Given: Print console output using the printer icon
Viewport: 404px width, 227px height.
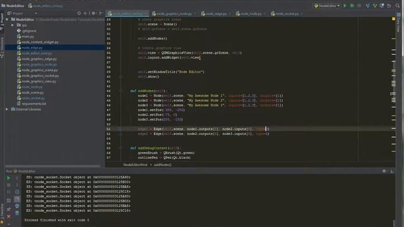Looking at the screenshot, I should coord(17,206).
